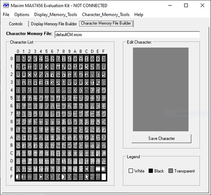Select the digit 5 character
Screen dimensions: 211x195
(x=47, y=59)
